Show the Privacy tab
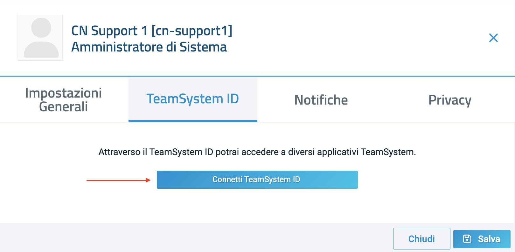 click(449, 100)
